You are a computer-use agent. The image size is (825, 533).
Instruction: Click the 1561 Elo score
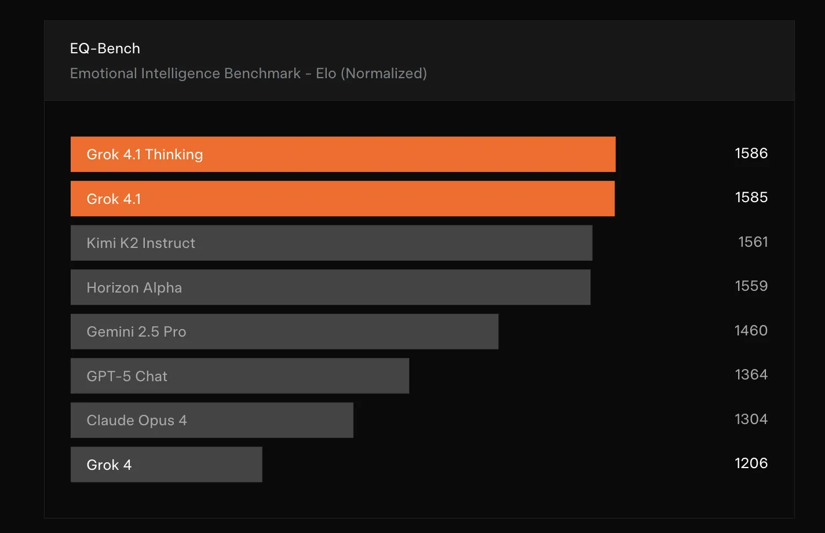click(753, 242)
